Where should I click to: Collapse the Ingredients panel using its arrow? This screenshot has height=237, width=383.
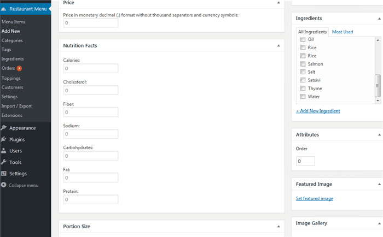coord(380,19)
